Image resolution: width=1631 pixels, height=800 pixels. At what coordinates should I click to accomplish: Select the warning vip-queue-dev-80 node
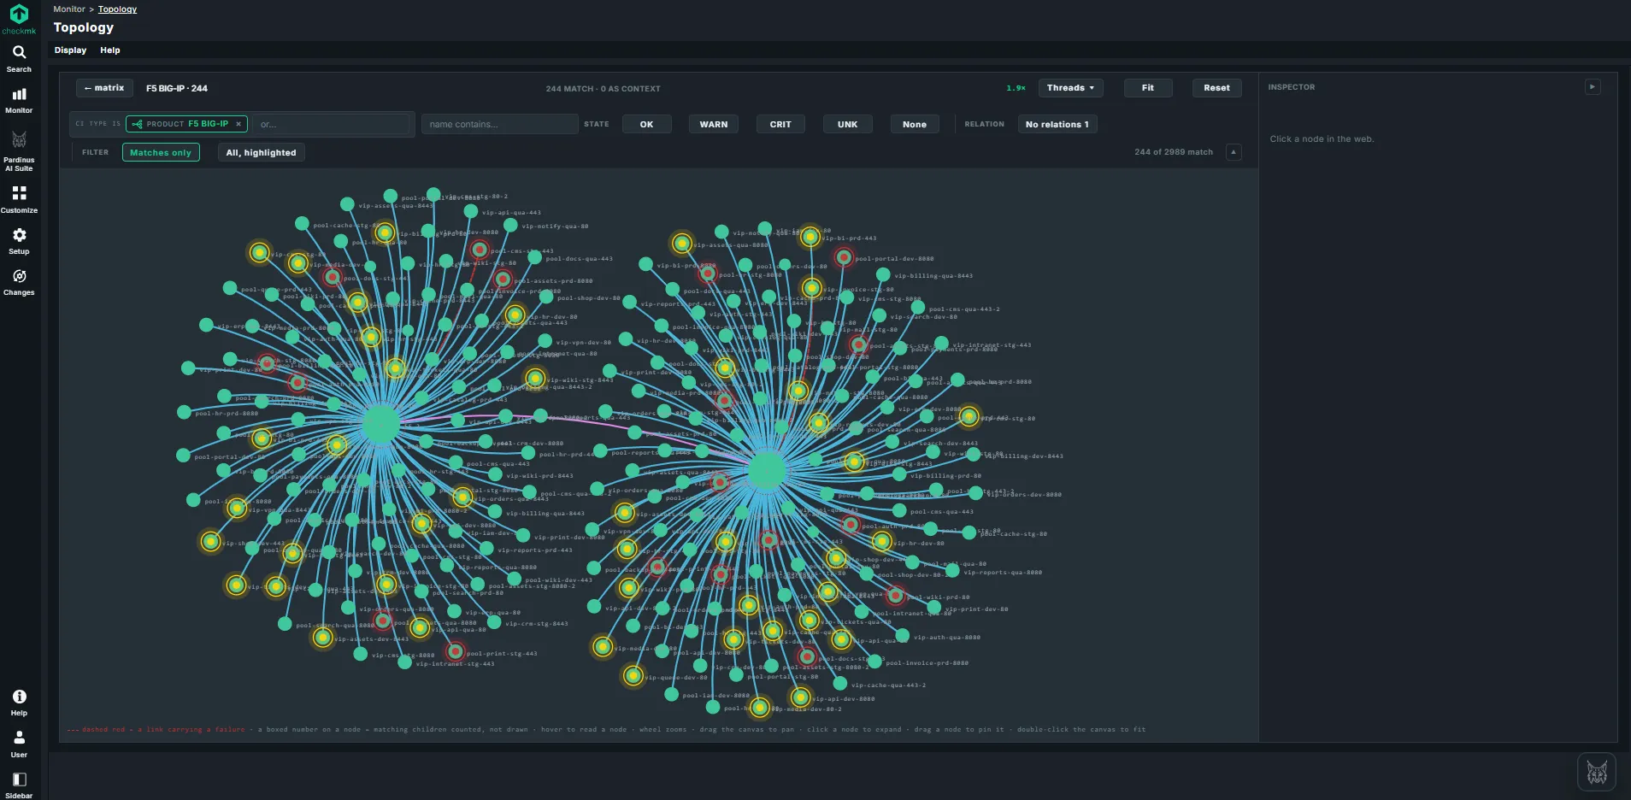click(633, 676)
